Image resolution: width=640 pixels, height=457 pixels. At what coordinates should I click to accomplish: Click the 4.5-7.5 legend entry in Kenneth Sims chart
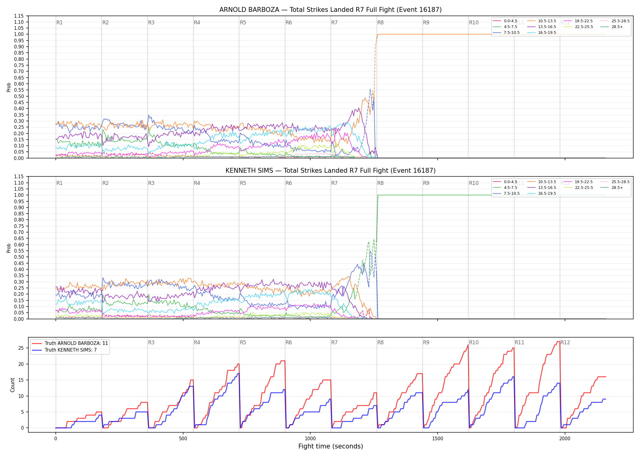click(x=505, y=188)
